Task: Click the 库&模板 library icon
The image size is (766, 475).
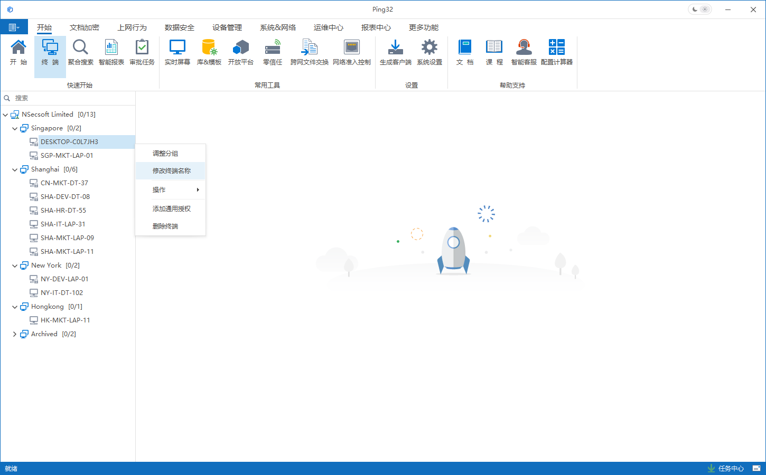Action: [209, 52]
